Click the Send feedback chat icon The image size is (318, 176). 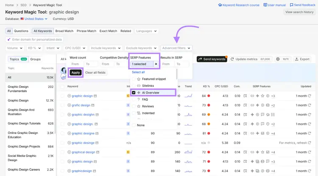pos(291,5)
